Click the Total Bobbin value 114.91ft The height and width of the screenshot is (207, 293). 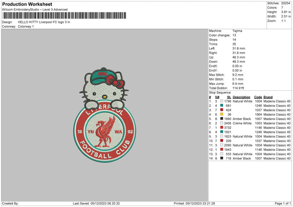click(x=238, y=88)
